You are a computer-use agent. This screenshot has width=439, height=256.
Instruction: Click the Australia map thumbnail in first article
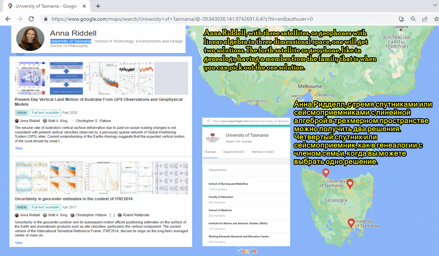point(31,78)
